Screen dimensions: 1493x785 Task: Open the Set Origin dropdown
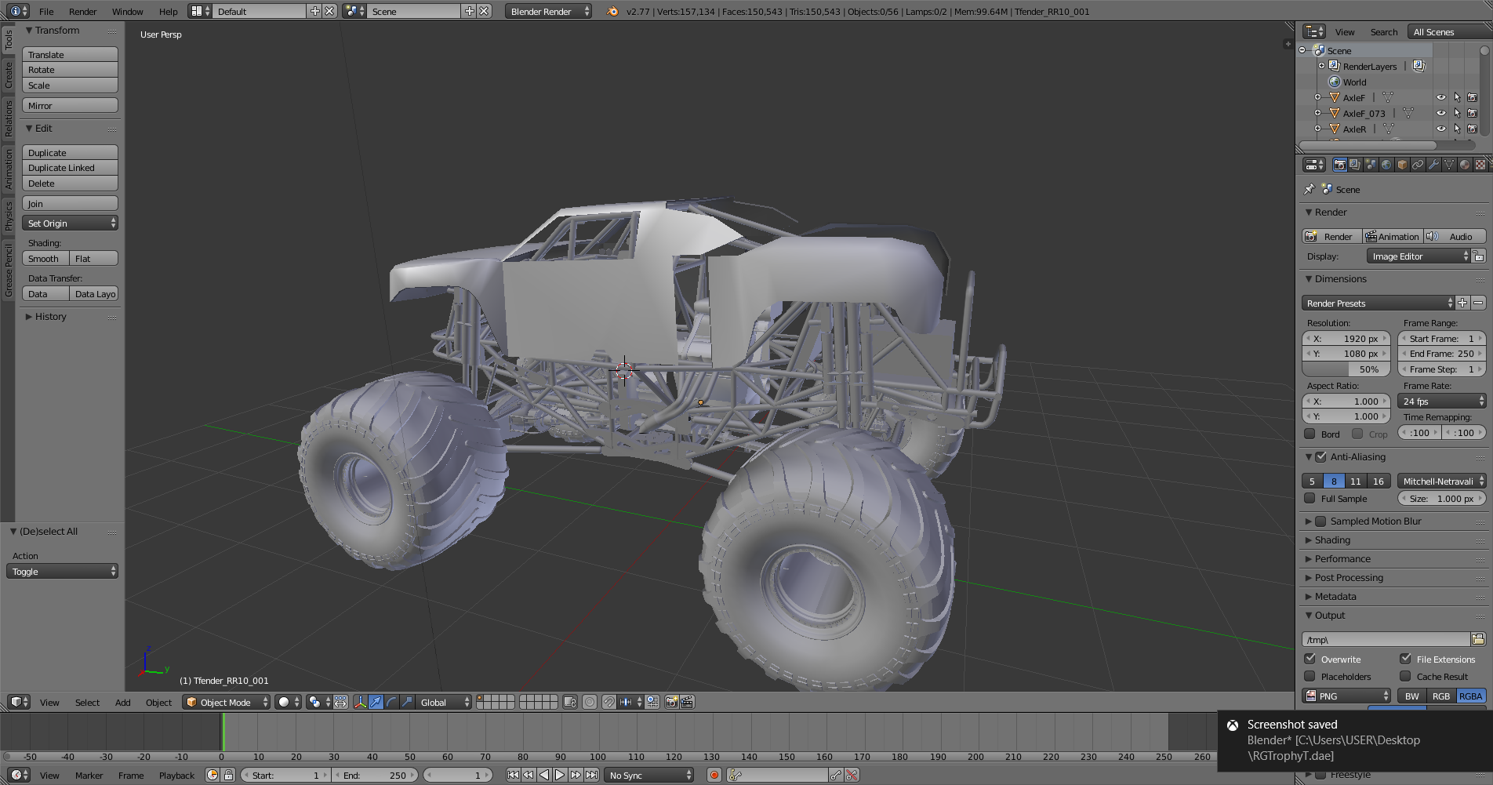click(x=70, y=224)
